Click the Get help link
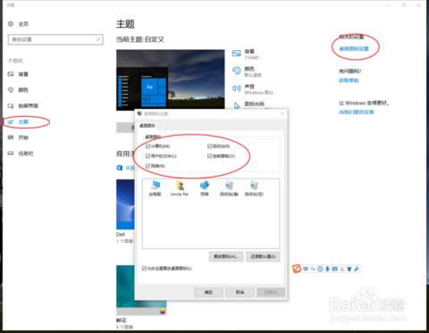Screen dimensions: 429x333 pyautogui.click(x=349, y=80)
